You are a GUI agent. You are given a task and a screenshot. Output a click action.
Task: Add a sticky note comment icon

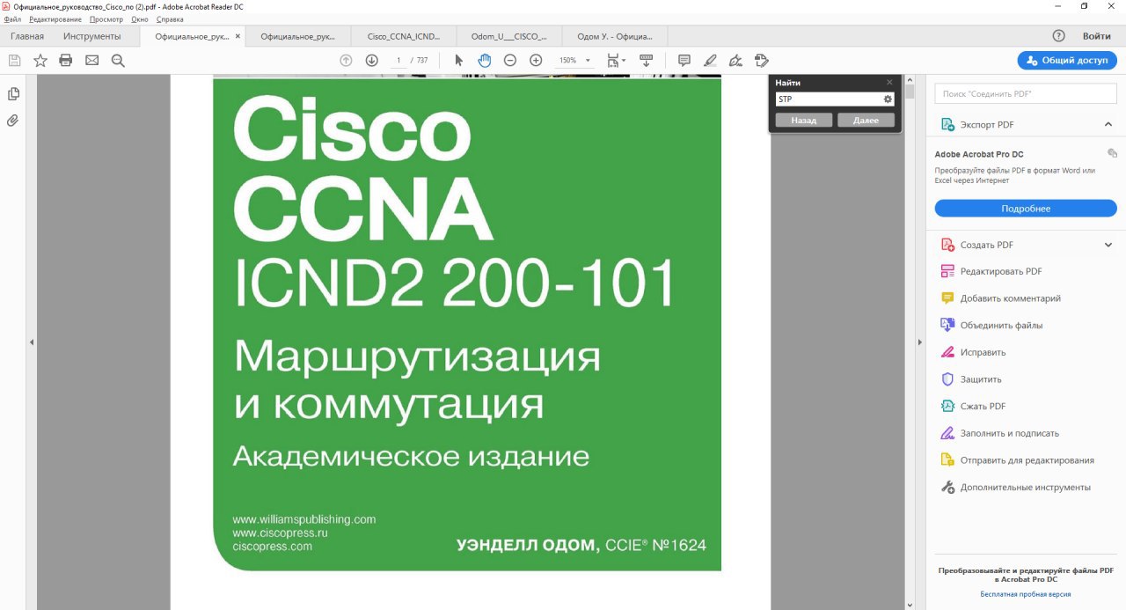(x=684, y=60)
